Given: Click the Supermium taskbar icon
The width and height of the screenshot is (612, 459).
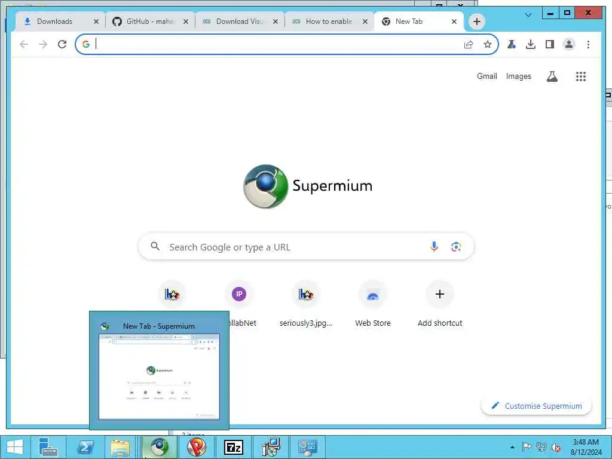Looking at the screenshot, I should pyautogui.click(x=159, y=447).
